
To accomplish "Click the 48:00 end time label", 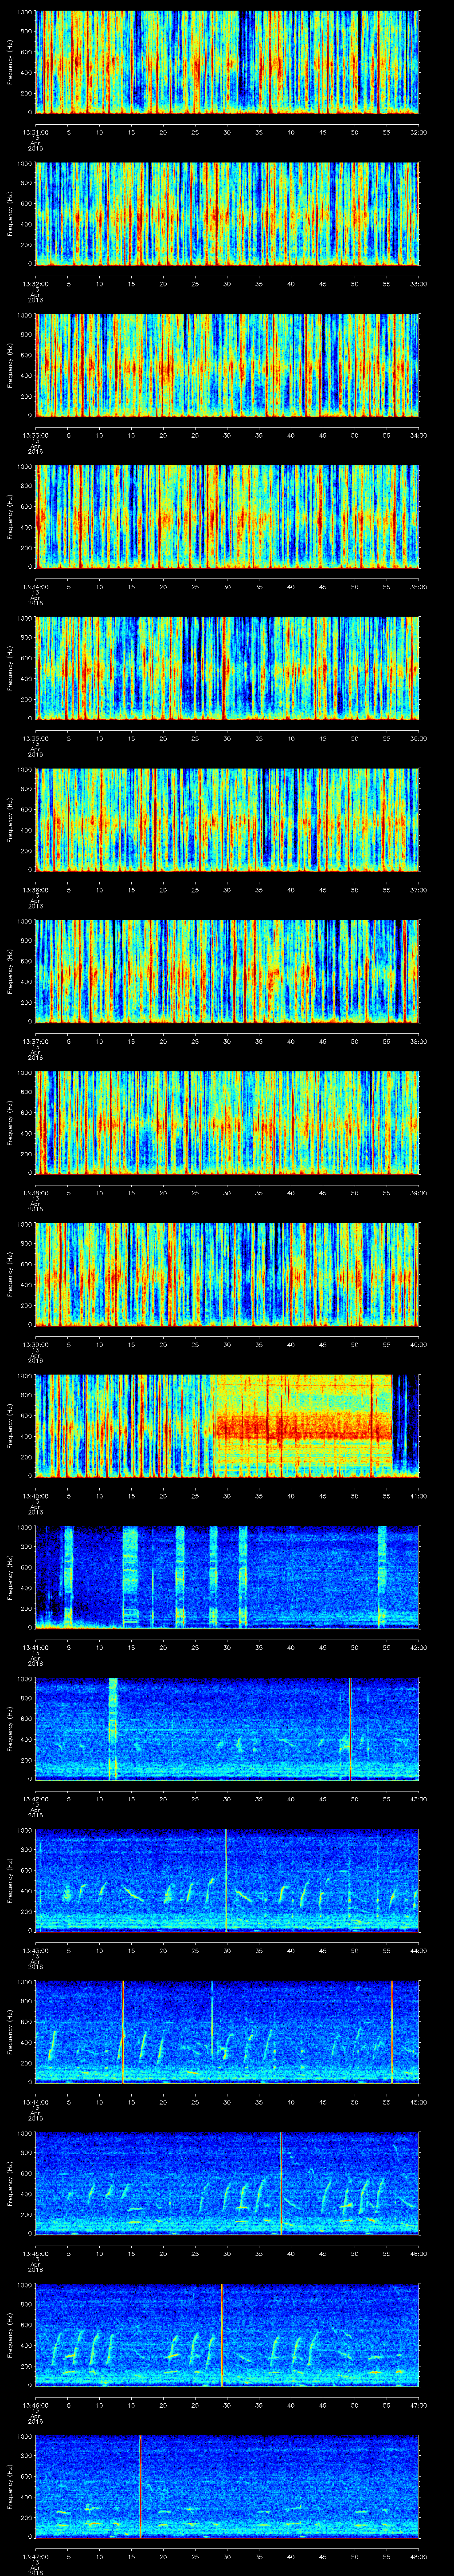I will coord(418,2556).
